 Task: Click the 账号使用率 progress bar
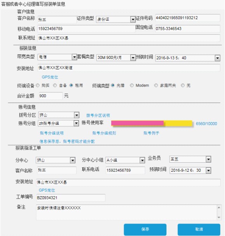152,123
